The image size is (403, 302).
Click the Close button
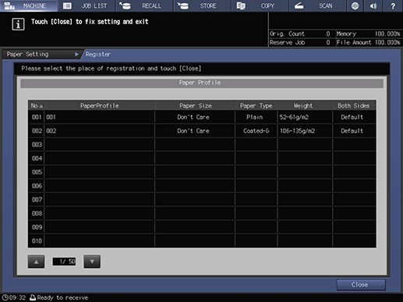point(361,285)
